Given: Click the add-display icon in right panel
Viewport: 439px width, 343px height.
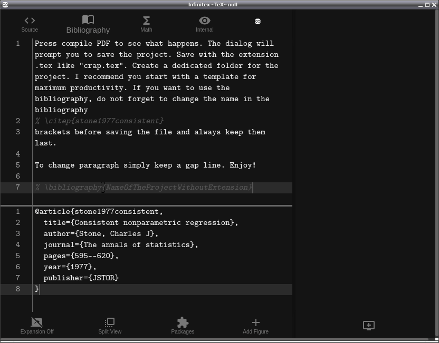Looking at the screenshot, I should click(x=369, y=326).
